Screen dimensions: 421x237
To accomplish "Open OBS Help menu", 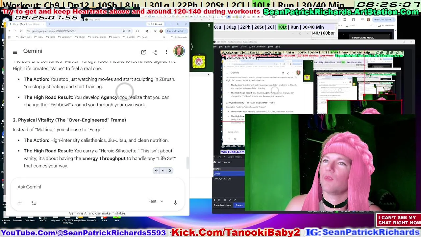I will pyautogui.click(x=278, y=47).
